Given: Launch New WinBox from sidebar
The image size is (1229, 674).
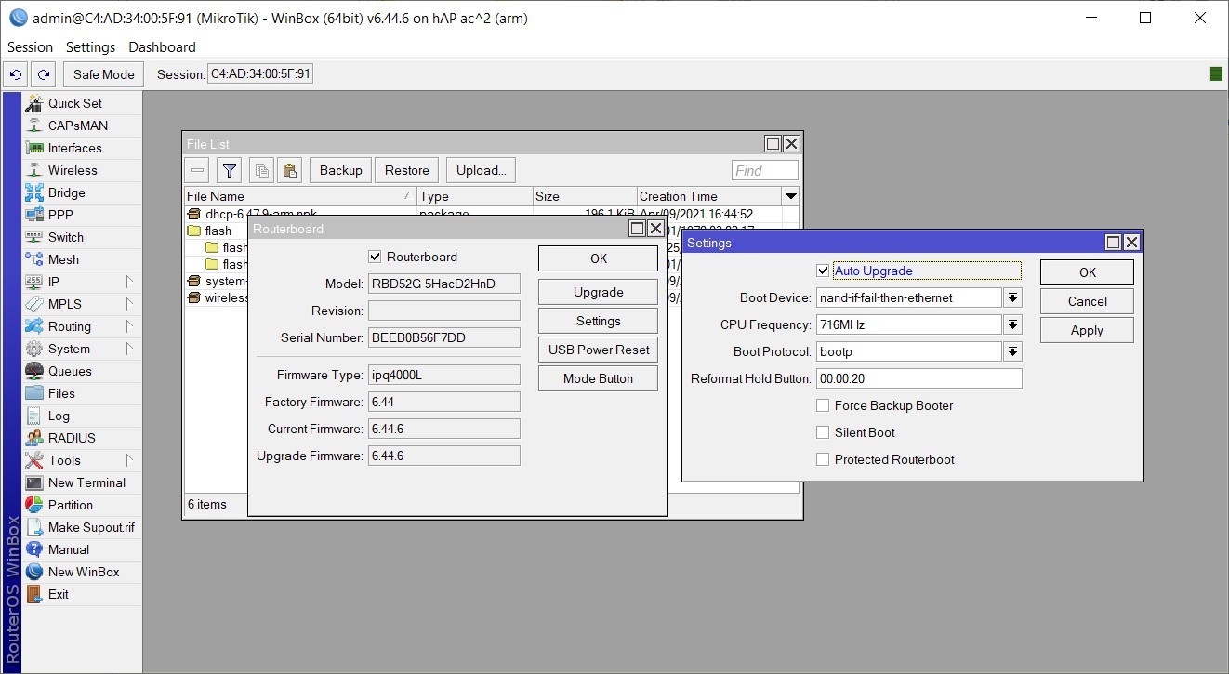Looking at the screenshot, I should point(82,572).
